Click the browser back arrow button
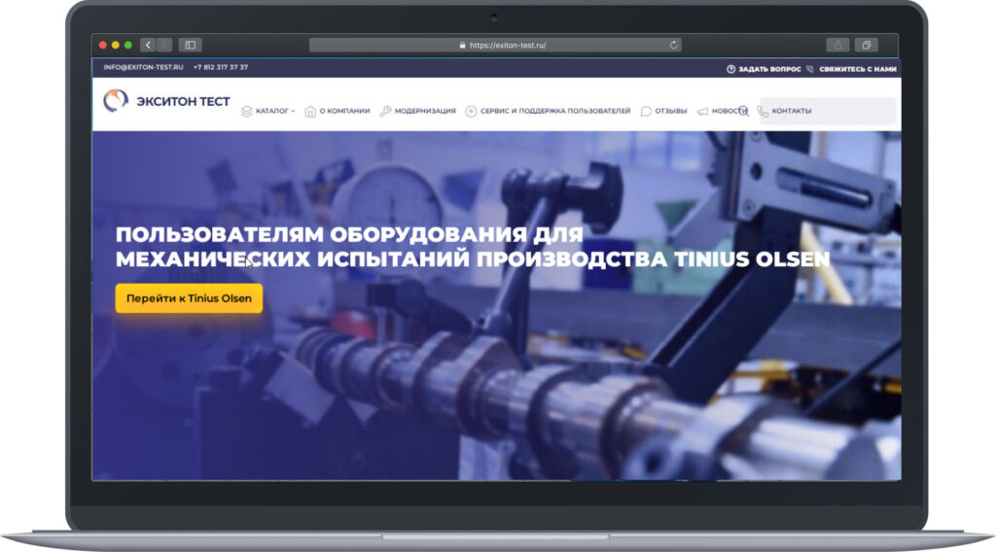The image size is (996, 552). click(148, 45)
